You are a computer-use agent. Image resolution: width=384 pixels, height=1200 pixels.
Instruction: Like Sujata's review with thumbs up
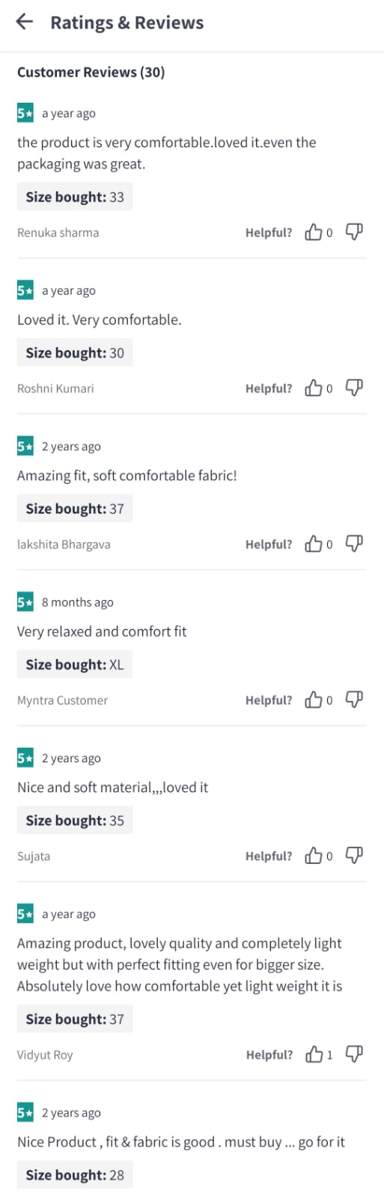(x=314, y=856)
